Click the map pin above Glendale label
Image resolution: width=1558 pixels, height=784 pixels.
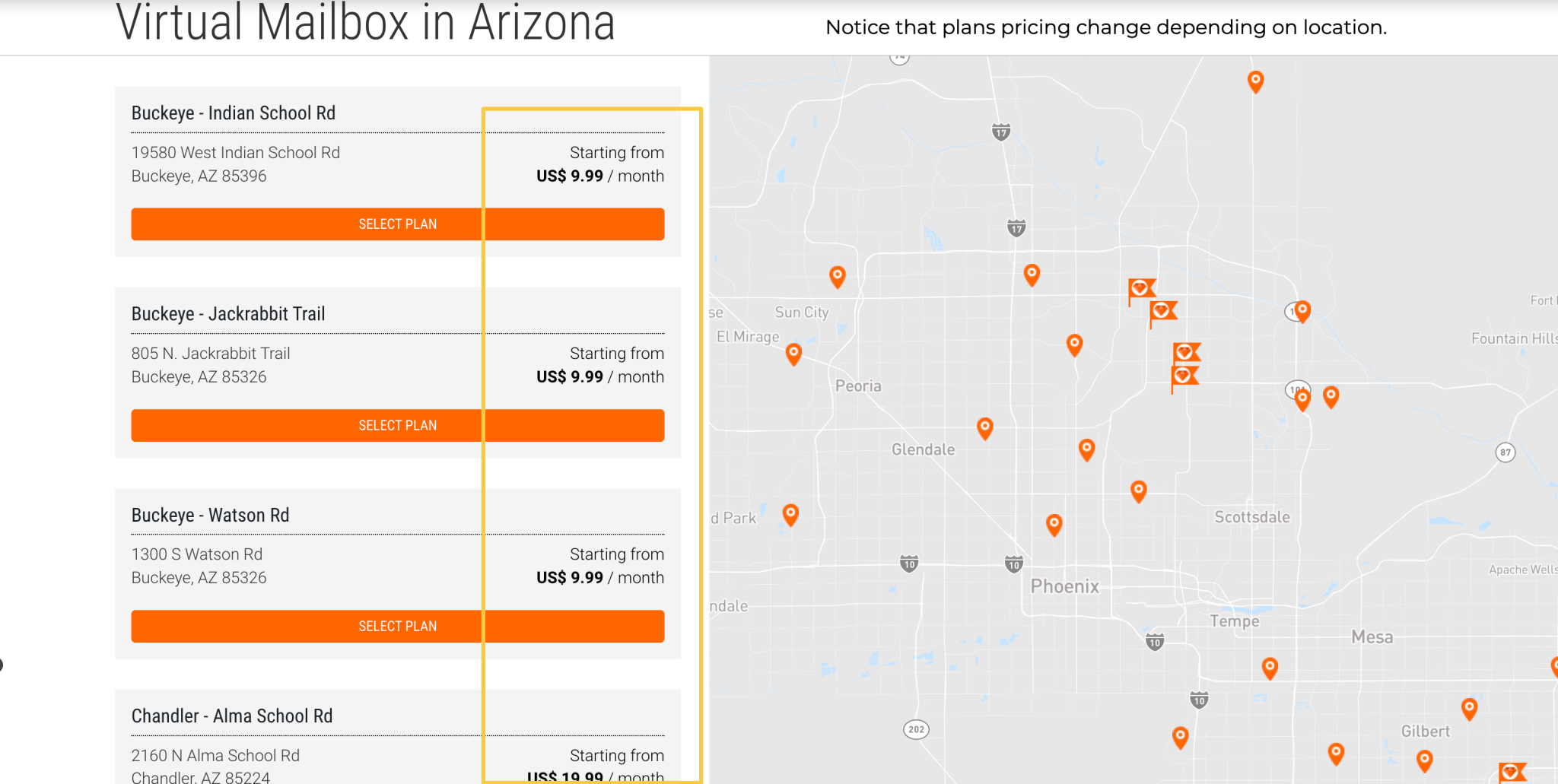click(984, 427)
